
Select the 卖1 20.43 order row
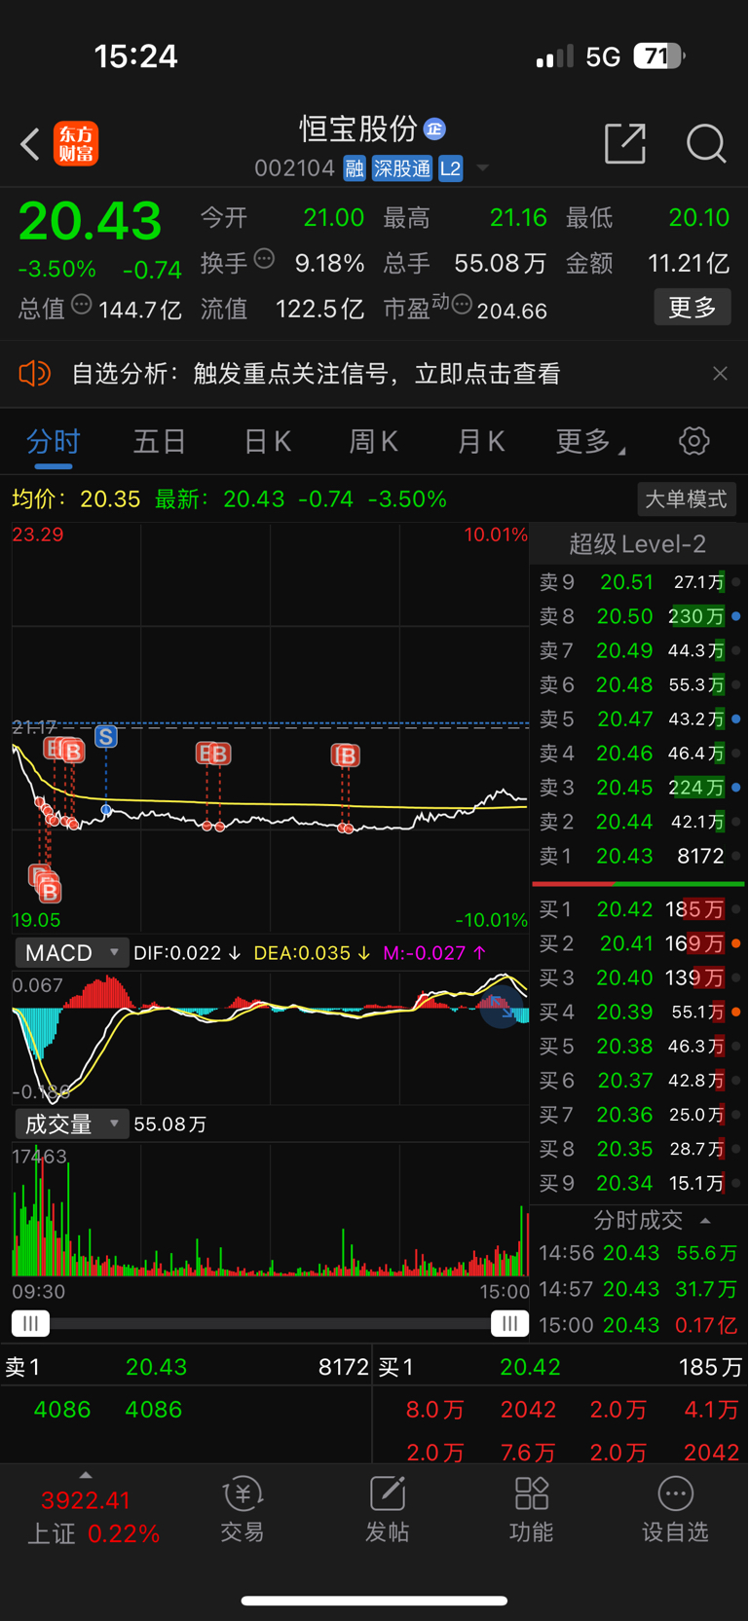pos(639,856)
